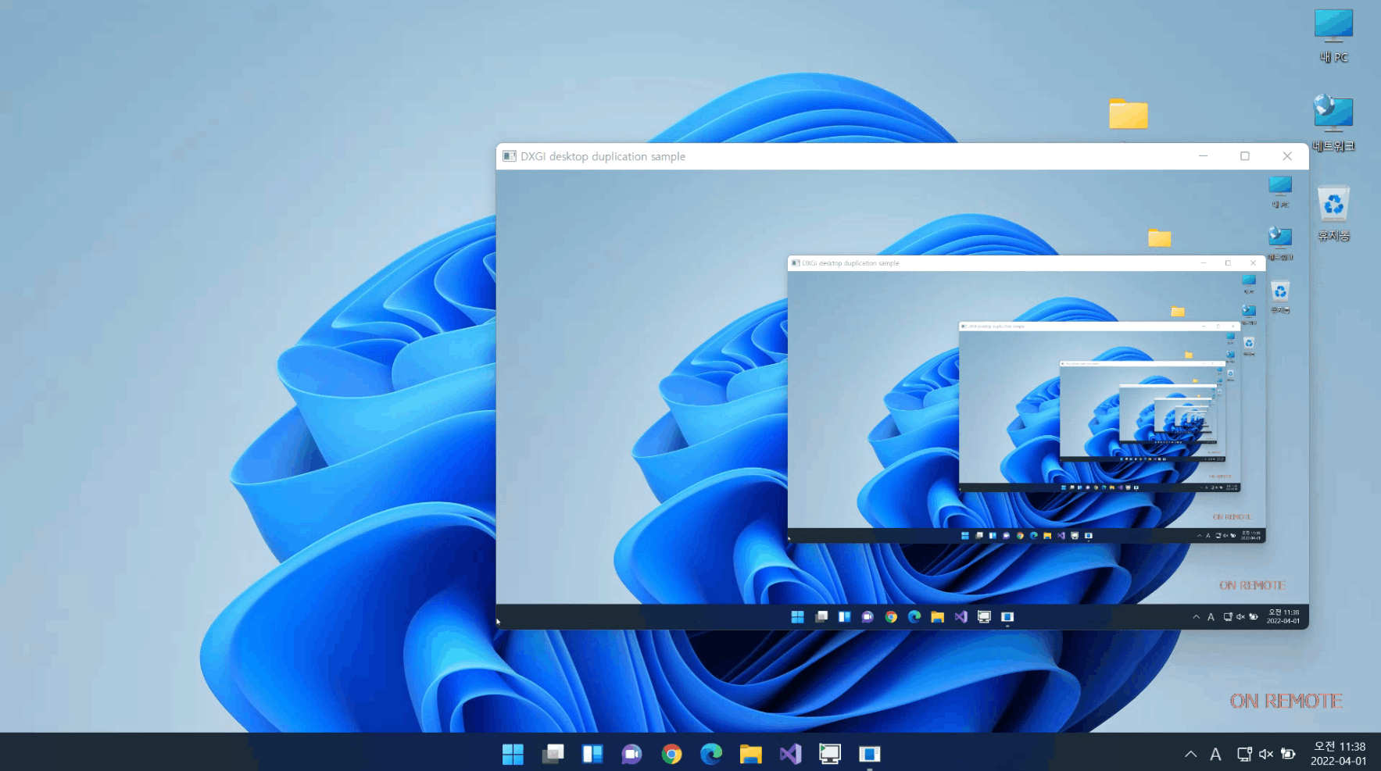
Task: Open Task View from the taskbar
Action: 553,754
